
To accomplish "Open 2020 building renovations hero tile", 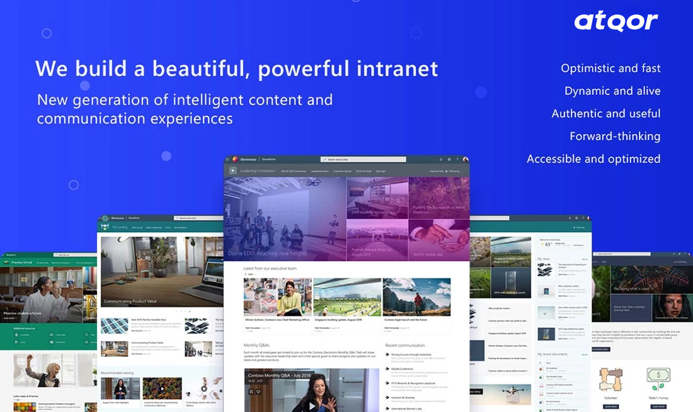I will [377, 198].
